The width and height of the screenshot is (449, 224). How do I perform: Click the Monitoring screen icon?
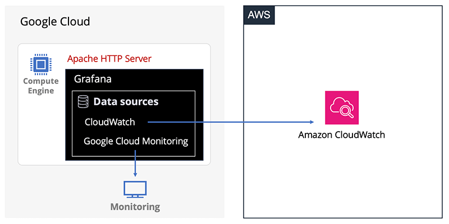pos(135,189)
